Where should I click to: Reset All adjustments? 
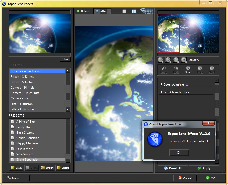(x=173, y=168)
